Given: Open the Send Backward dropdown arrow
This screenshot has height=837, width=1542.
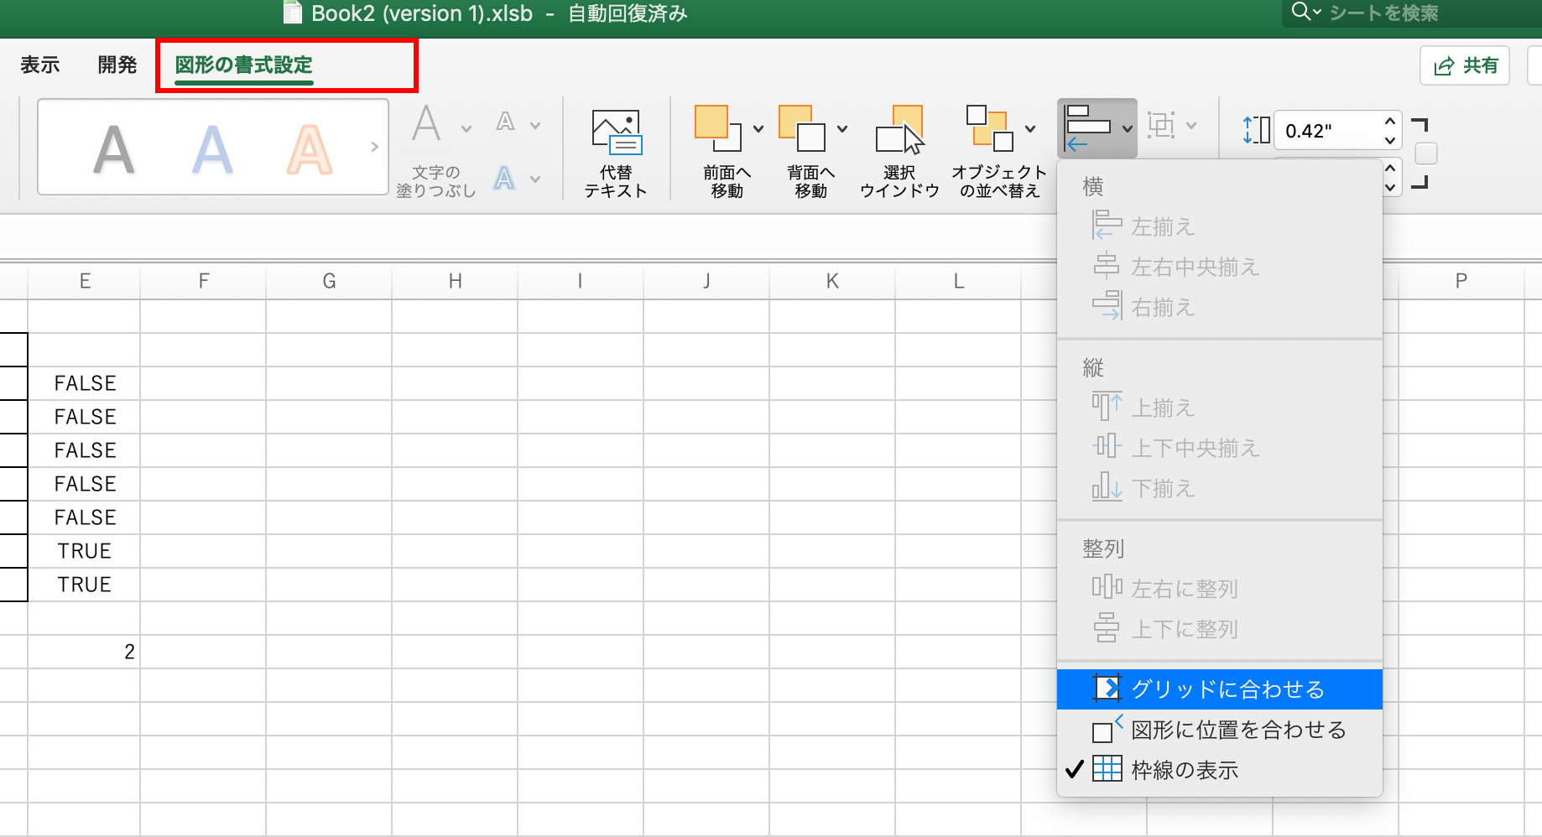Looking at the screenshot, I should tap(842, 129).
